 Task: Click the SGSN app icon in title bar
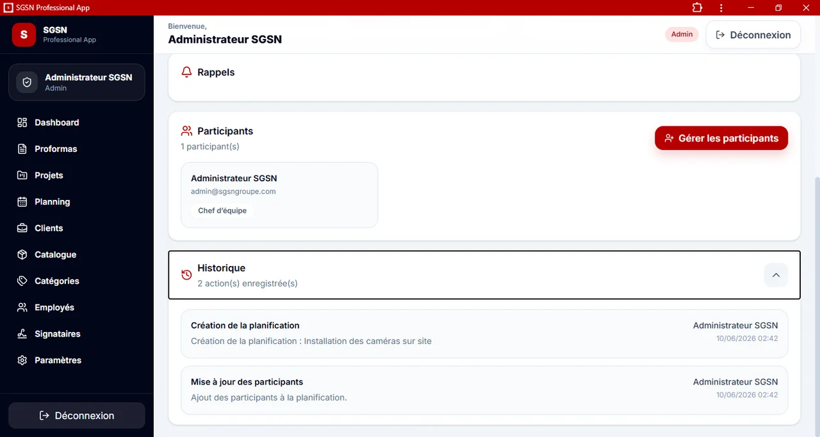coord(8,8)
